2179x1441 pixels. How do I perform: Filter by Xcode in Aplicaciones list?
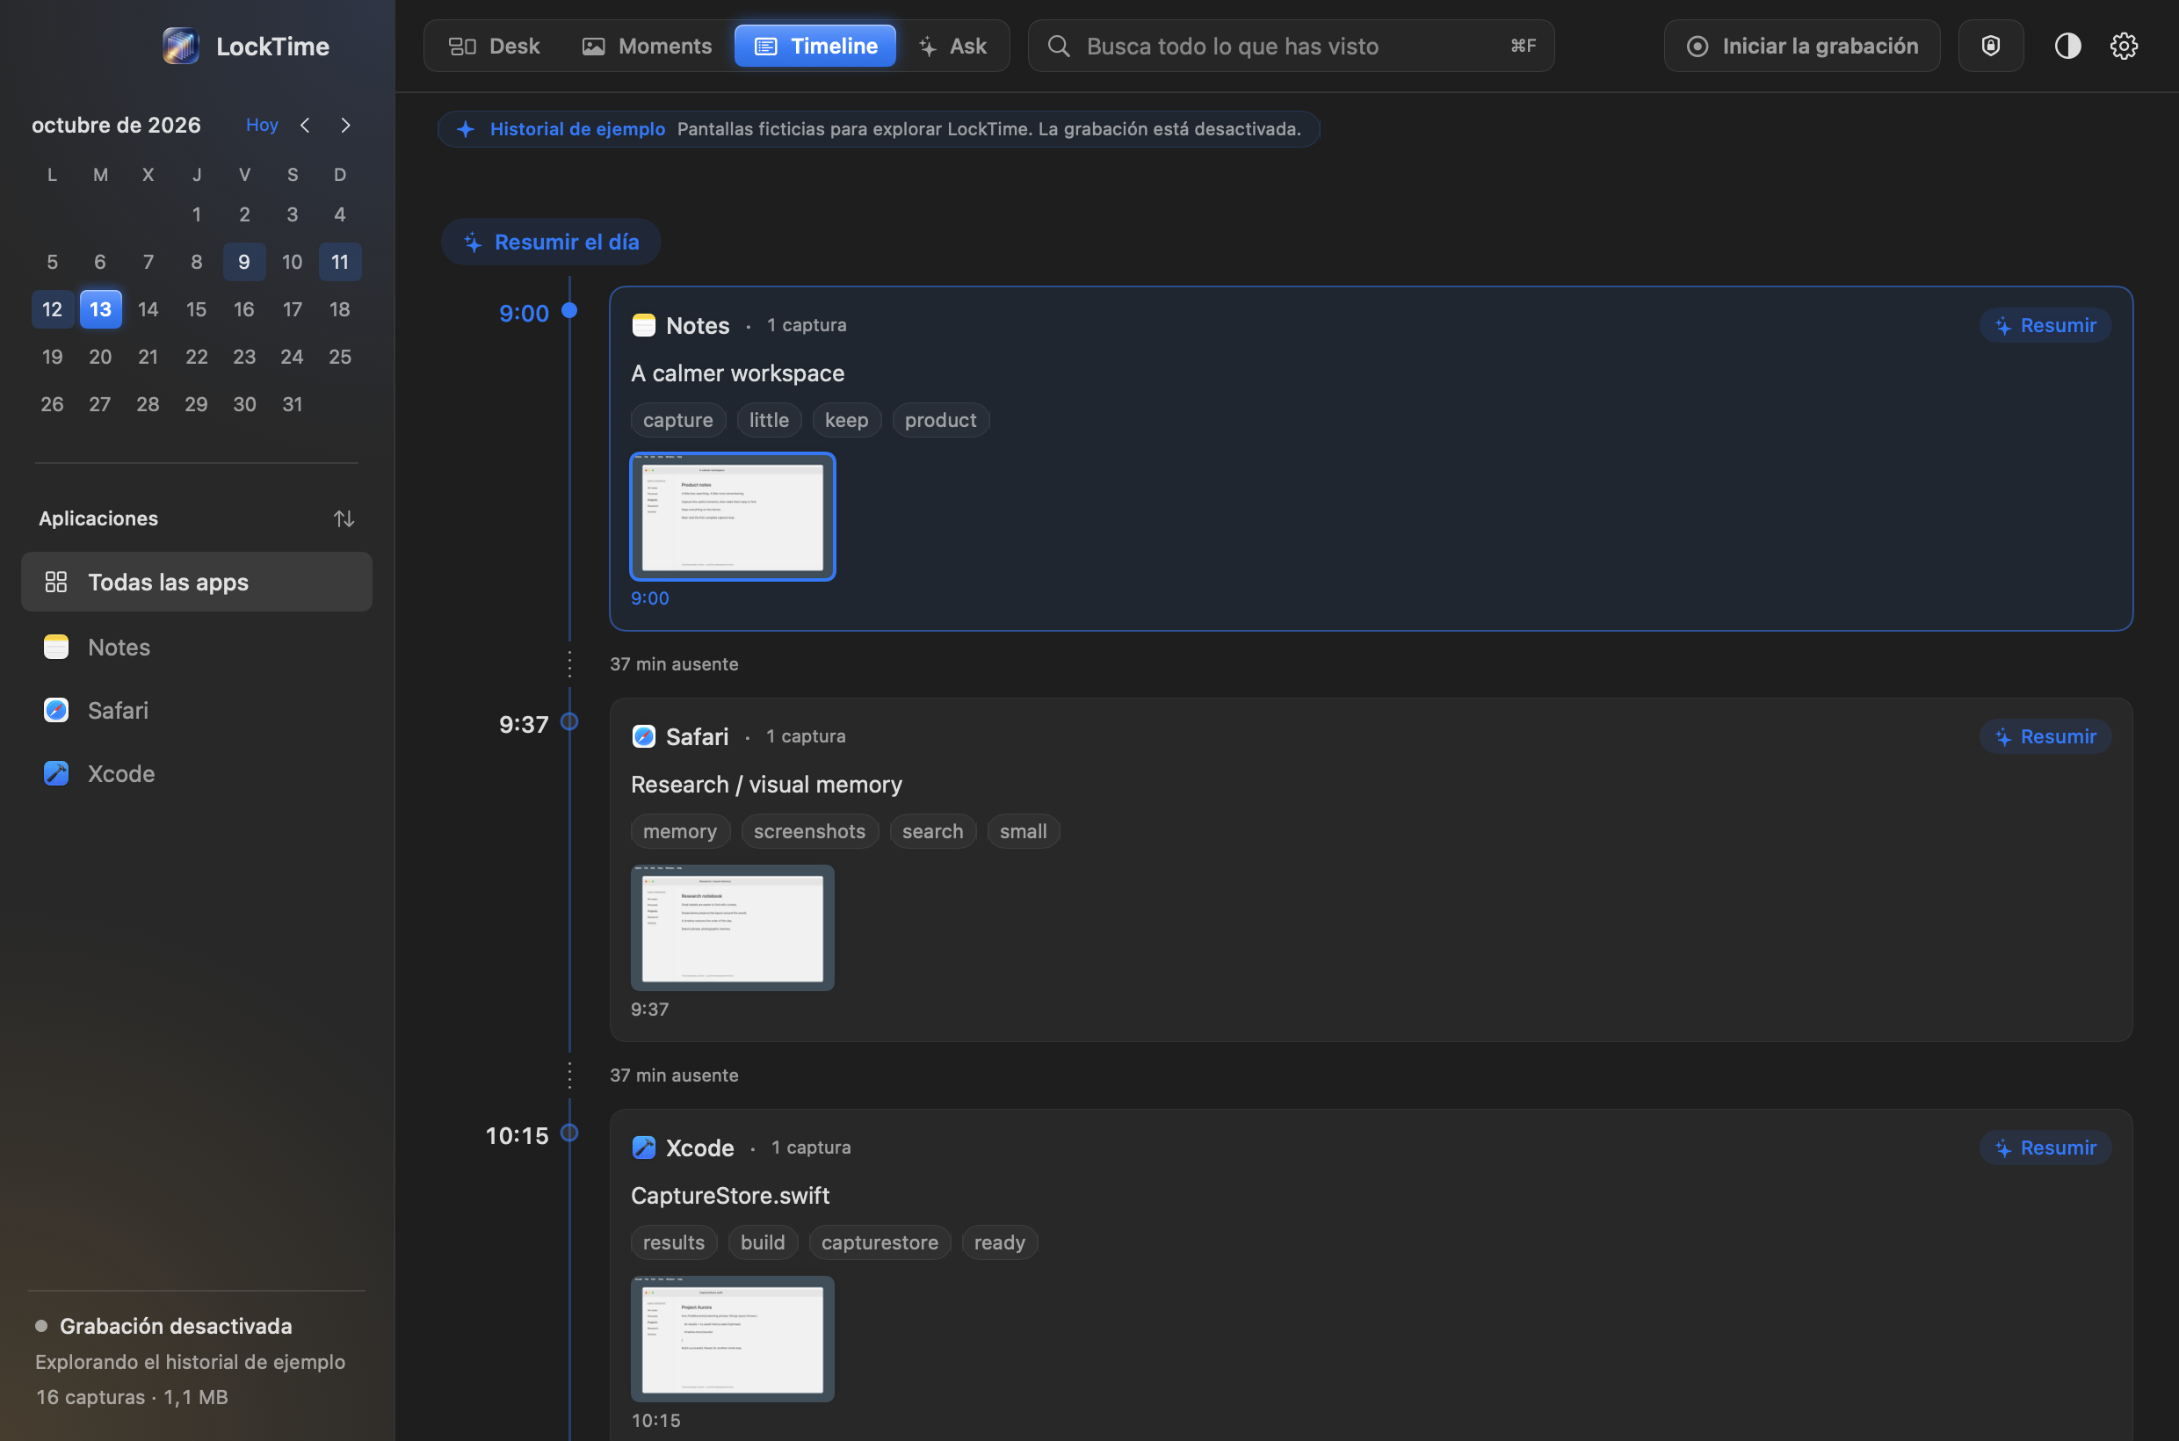pos(197,774)
